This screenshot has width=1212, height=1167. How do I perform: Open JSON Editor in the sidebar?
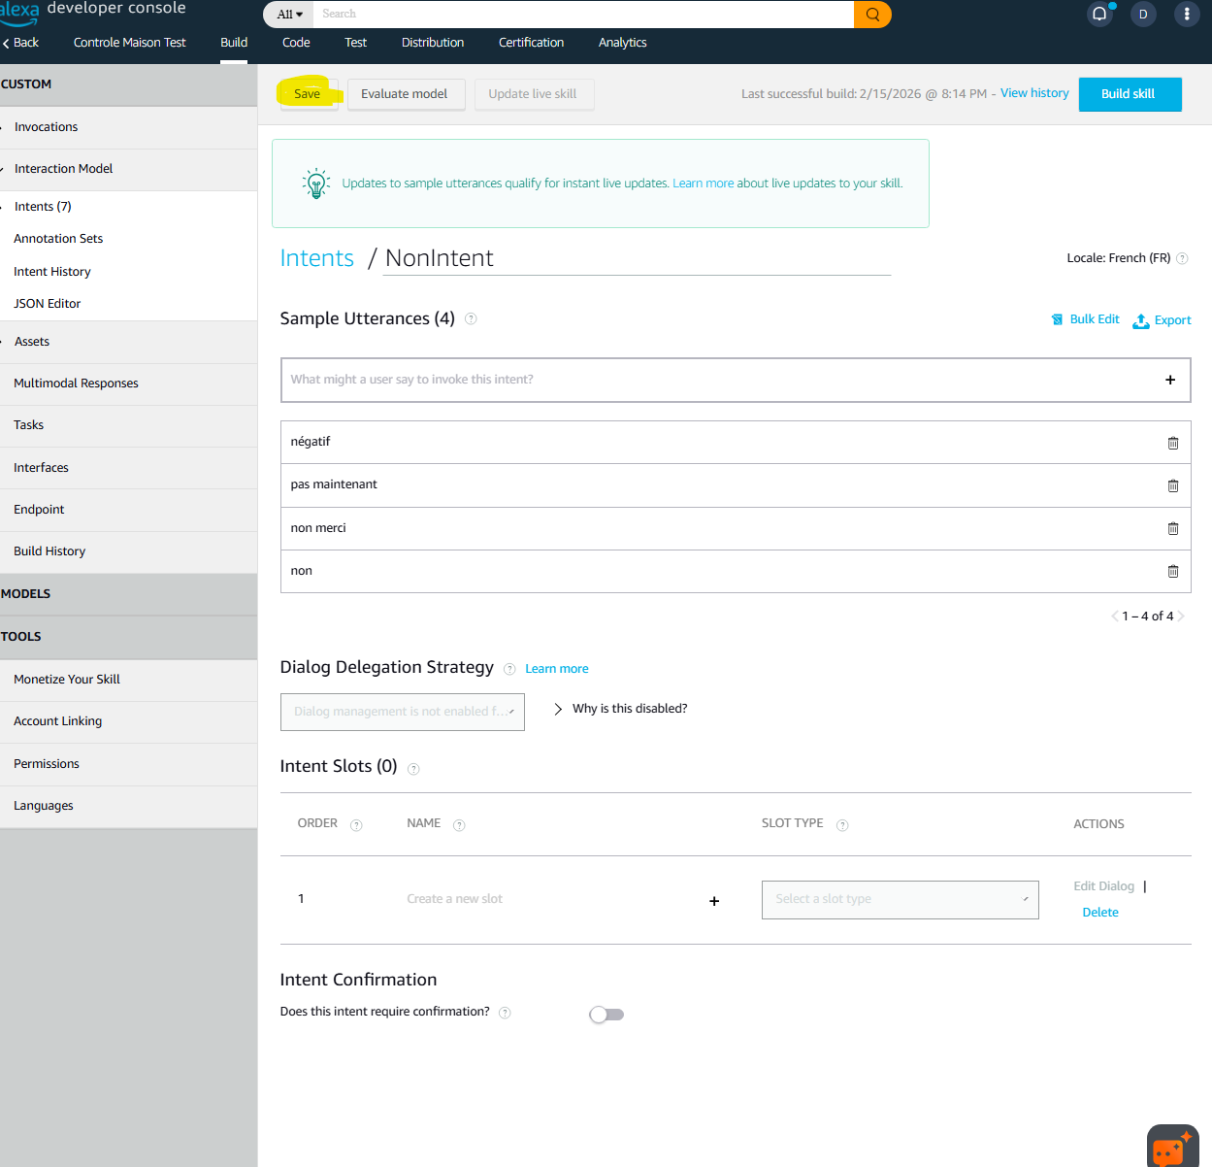click(x=48, y=304)
